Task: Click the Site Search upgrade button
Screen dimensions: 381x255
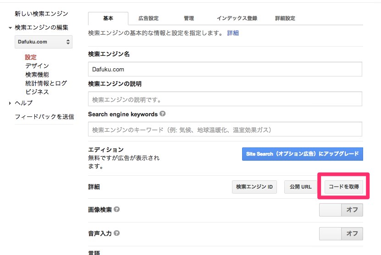Action: point(302,154)
